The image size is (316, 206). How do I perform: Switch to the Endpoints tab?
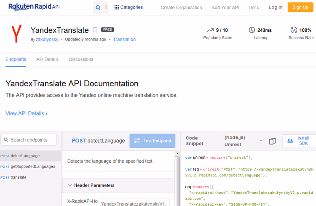click(x=16, y=59)
